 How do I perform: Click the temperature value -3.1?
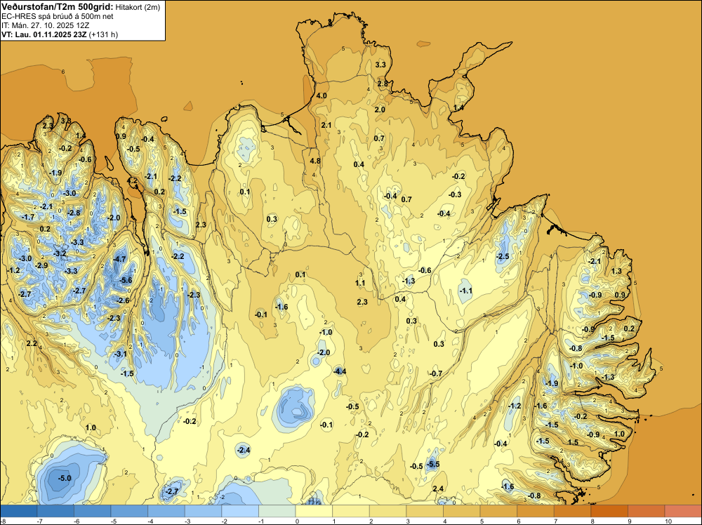pyautogui.click(x=121, y=354)
